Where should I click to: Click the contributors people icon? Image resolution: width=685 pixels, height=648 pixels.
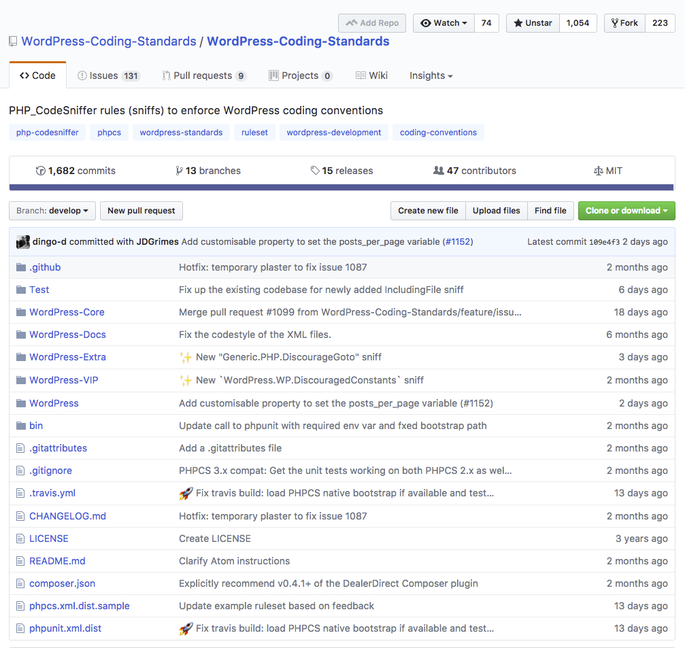coord(439,171)
